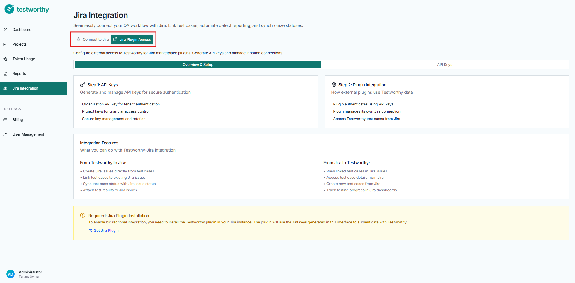Switch to the API Keys tab
This screenshot has width=575, height=283.
(x=445, y=65)
